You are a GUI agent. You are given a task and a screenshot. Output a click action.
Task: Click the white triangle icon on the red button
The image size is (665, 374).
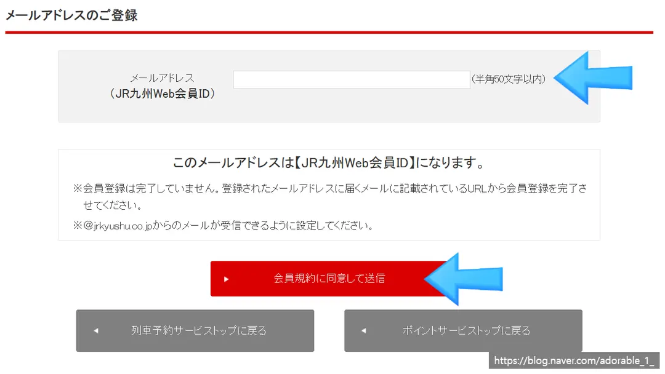[x=226, y=279]
